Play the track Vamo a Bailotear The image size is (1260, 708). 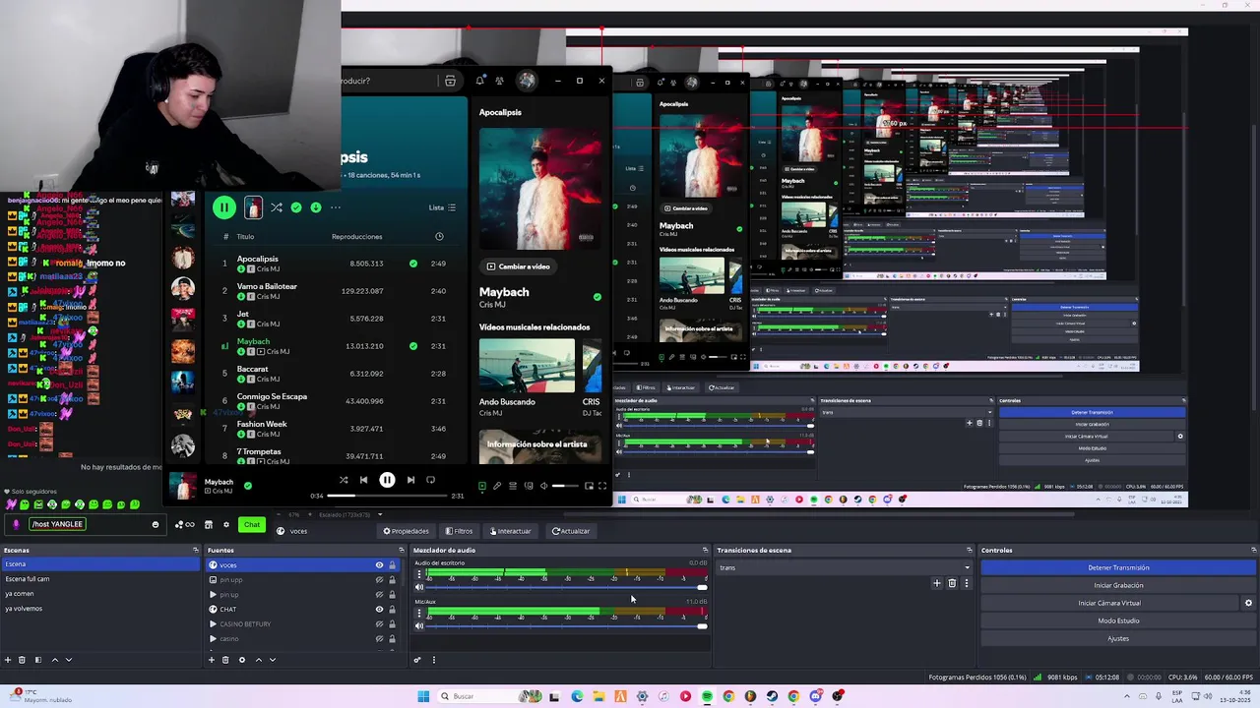pyautogui.click(x=267, y=286)
